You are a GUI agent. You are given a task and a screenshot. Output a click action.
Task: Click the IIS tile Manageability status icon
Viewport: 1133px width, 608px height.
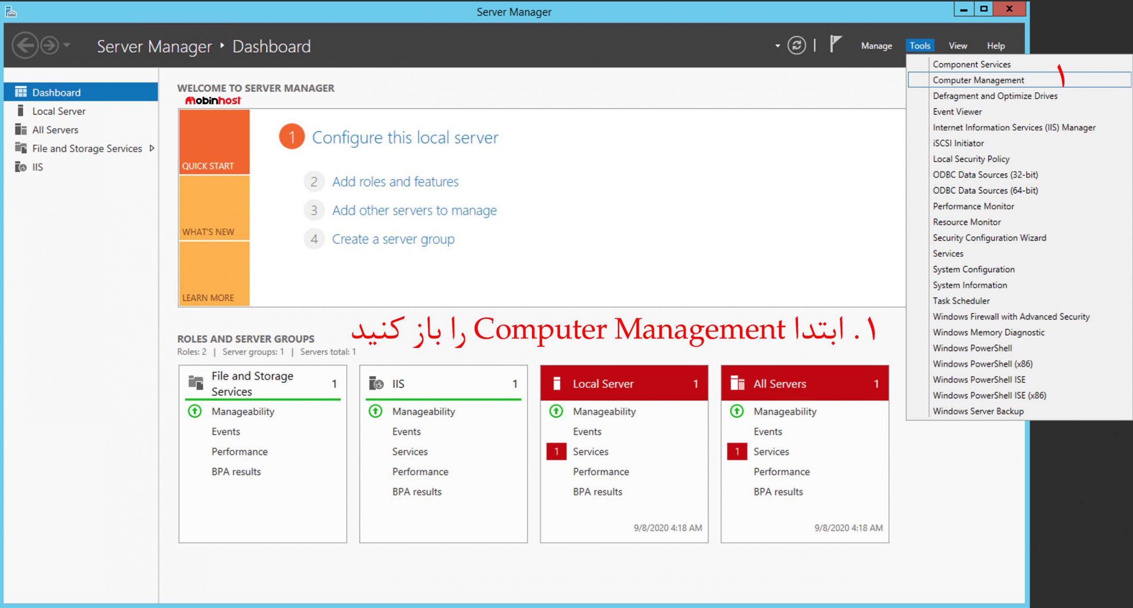[x=375, y=411]
